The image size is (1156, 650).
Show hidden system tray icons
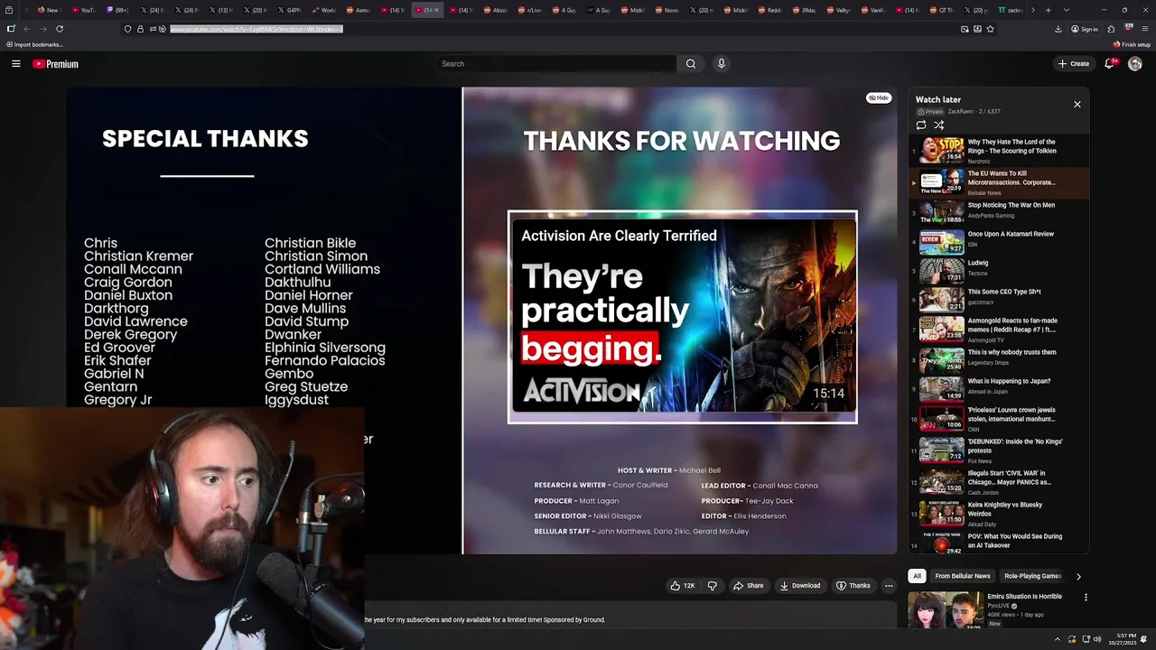[x=1057, y=639]
